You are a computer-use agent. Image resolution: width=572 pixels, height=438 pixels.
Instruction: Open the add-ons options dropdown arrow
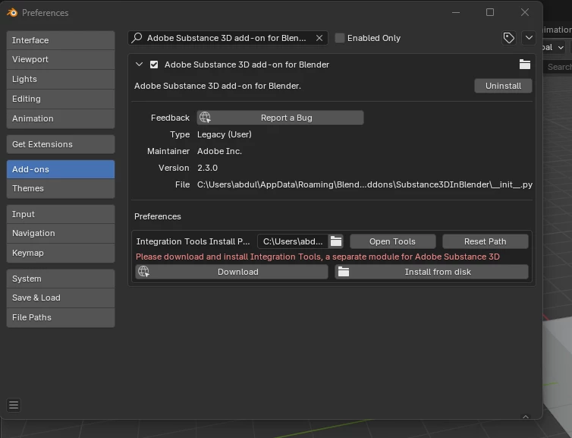(x=529, y=38)
